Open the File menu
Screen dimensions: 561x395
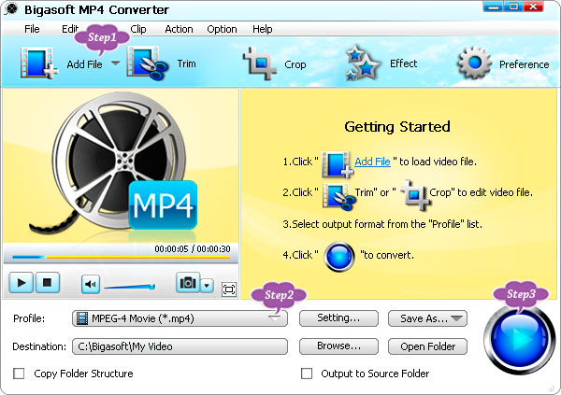[x=32, y=29]
